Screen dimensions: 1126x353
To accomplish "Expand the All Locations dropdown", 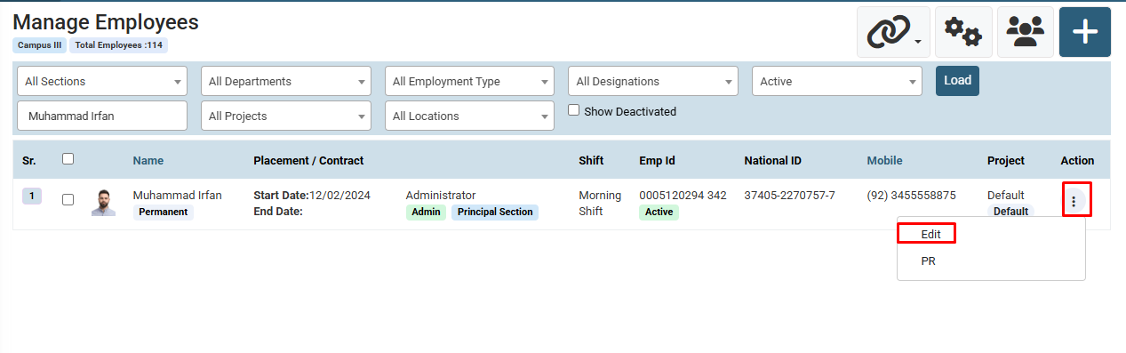I will coord(469,116).
